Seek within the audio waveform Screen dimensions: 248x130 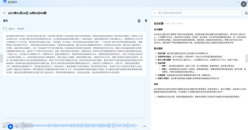(81, 126)
